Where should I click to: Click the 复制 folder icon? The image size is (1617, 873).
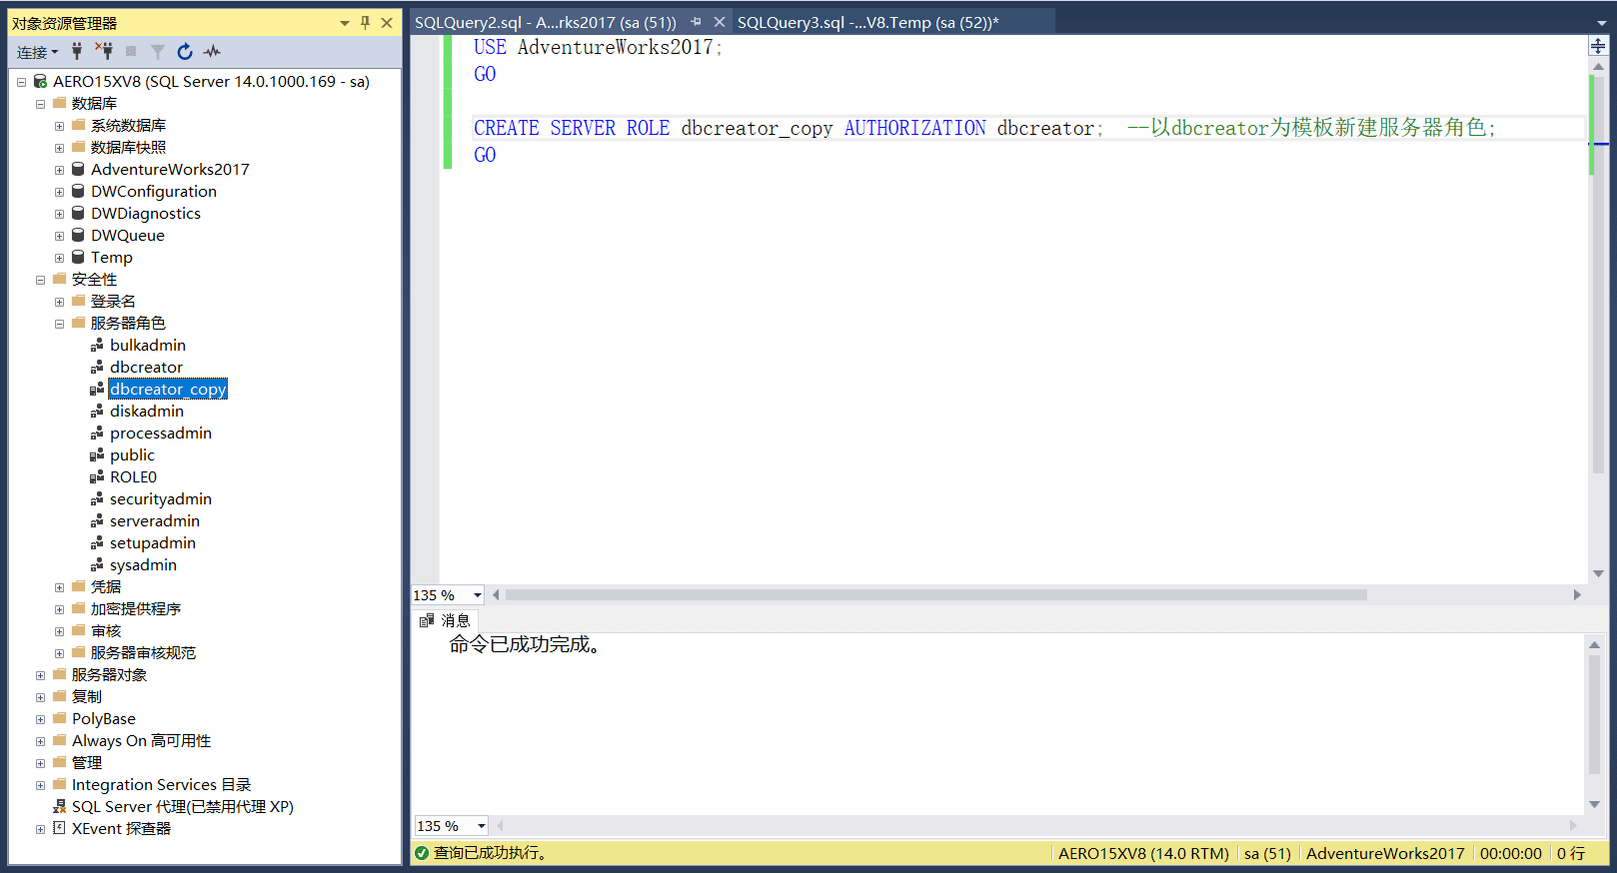[59, 696]
